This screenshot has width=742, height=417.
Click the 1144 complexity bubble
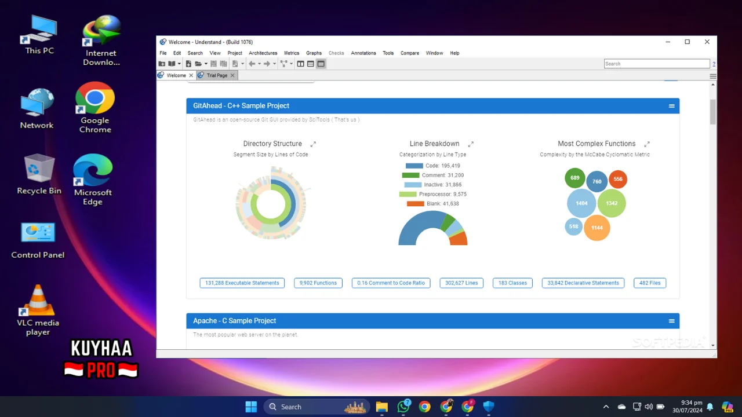point(597,228)
